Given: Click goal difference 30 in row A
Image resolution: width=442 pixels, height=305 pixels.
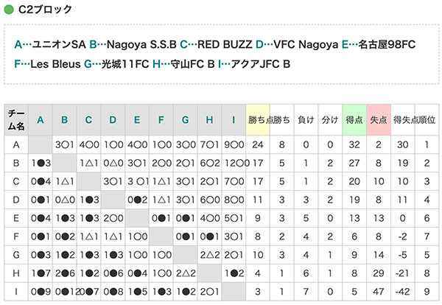Looking at the screenshot, I should tap(402, 144).
